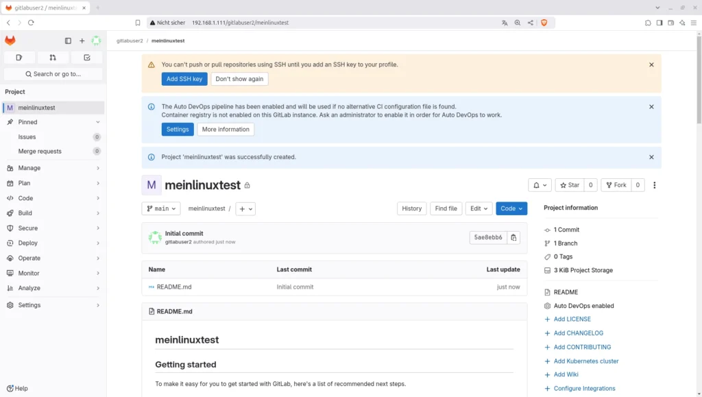
Task: Click the GitLab fox logo
Action: pos(10,41)
